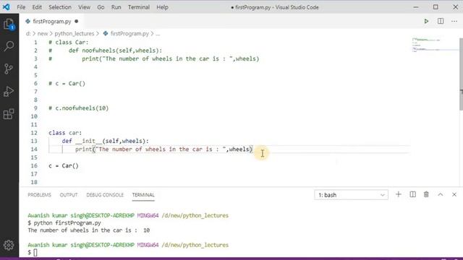Close the terminal panel
Viewport: 463px width, 260px height.
tap(454, 194)
